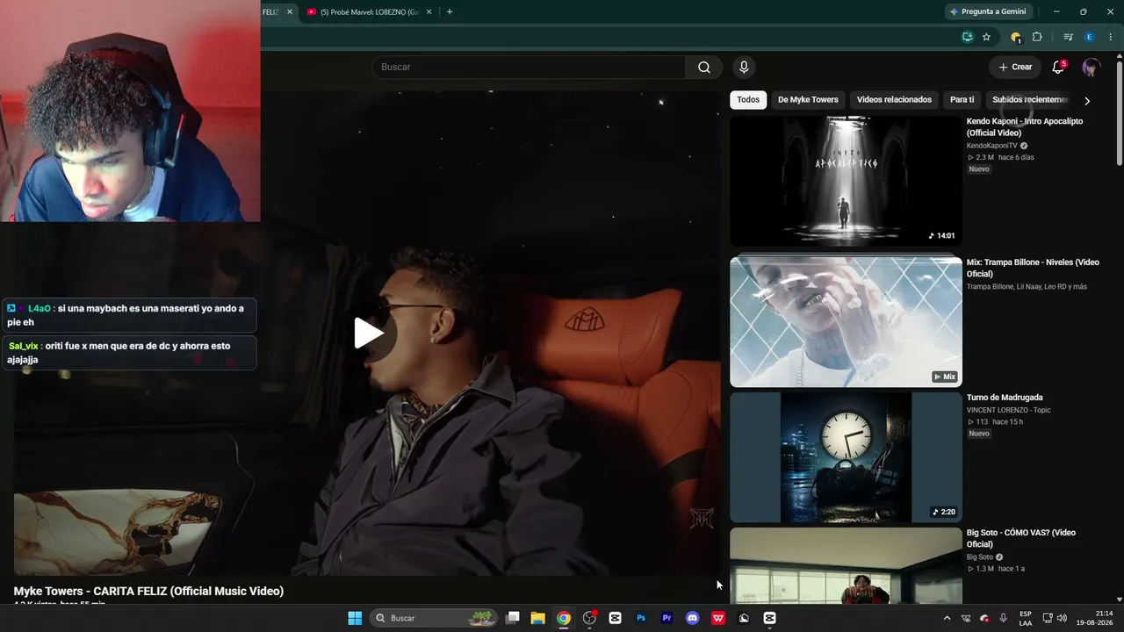The image size is (1124, 632).
Task: Click the 2:20 duration on Turno de Madrugada
Action: tap(945, 512)
